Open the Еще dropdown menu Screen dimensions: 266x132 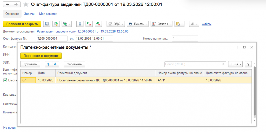coord(235,64)
